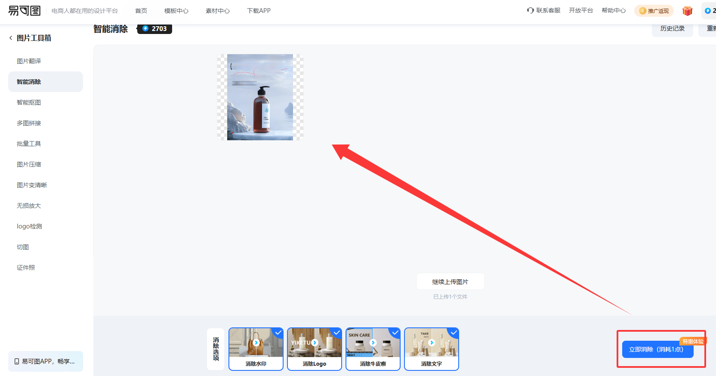The height and width of the screenshot is (376, 716).
Task: Select 智能抠图 in the sidebar
Action: [29, 102]
